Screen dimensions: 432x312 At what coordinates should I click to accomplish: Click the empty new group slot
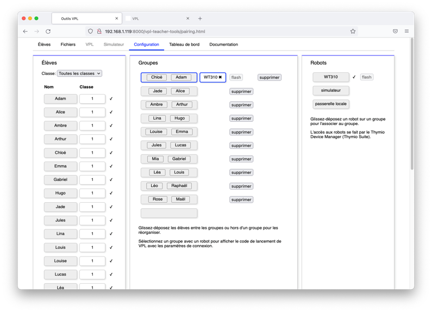click(x=169, y=213)
